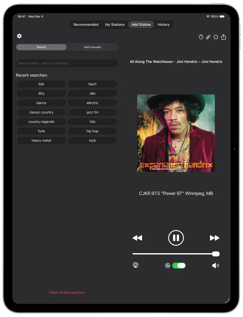The image size is (243, 317).
Task: Mute audio via the speaker icon
Action: [216, 265]
